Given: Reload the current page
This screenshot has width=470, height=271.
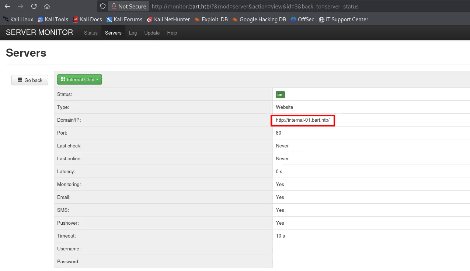Looking at the screenshot, I should tap(34, 6).
